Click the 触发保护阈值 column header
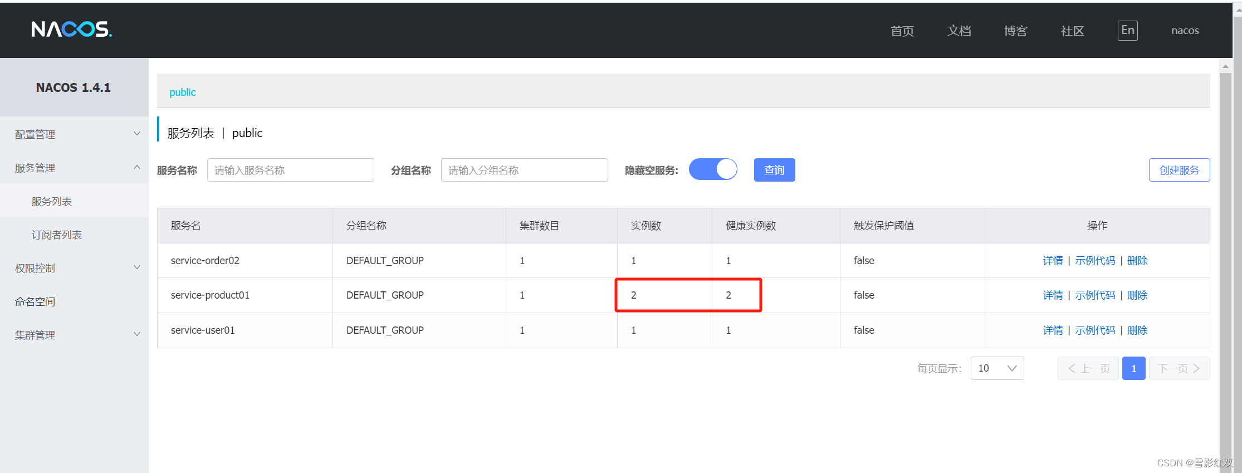Screen dimensions: 1242x473 coord(912,226)
